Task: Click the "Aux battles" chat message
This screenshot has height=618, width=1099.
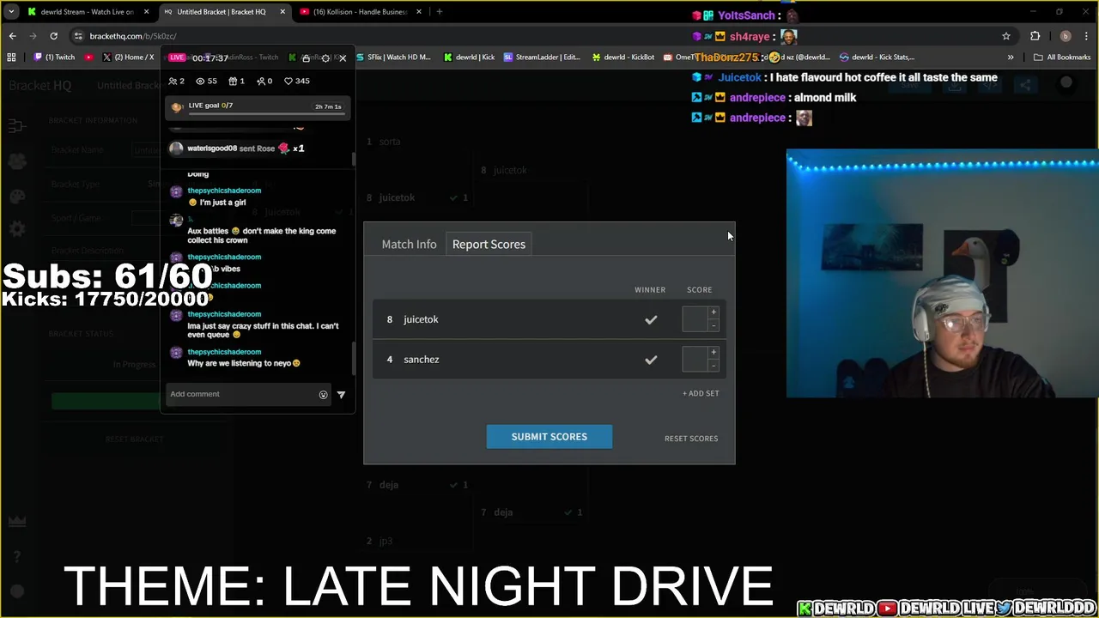Action: click(x=262, y=235)
